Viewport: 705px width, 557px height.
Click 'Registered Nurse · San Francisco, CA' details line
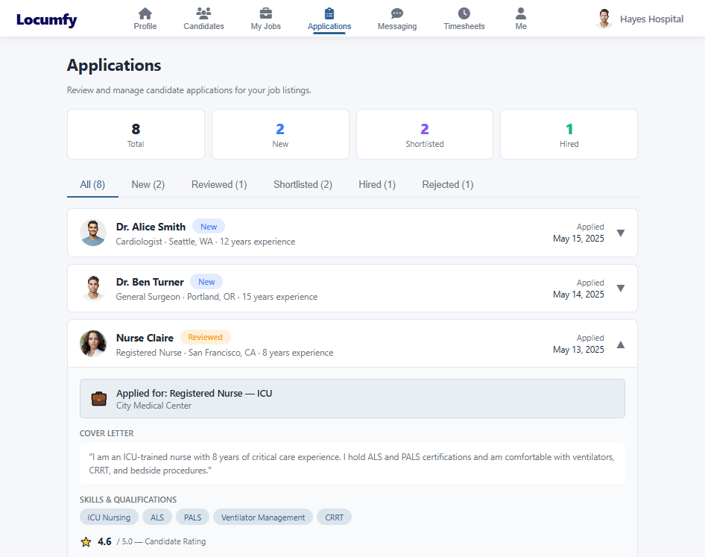[224, 353]
